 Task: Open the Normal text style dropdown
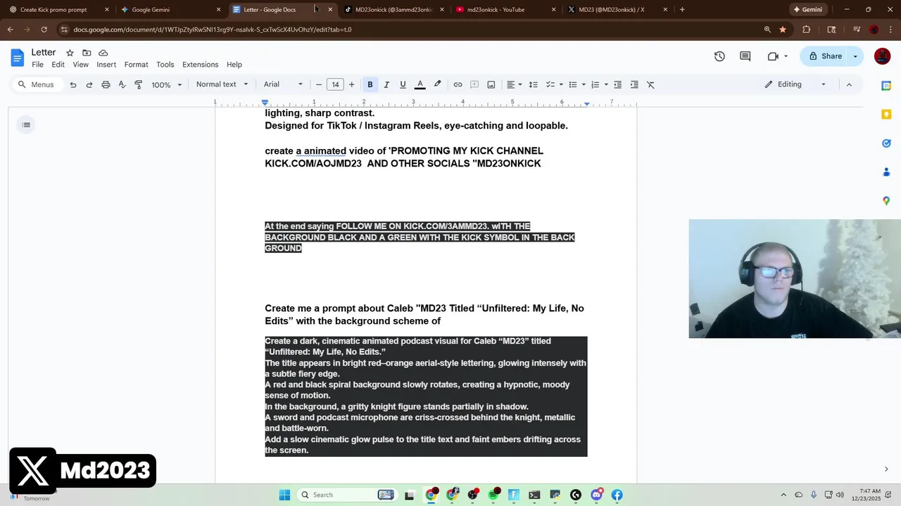coord(222,84)
